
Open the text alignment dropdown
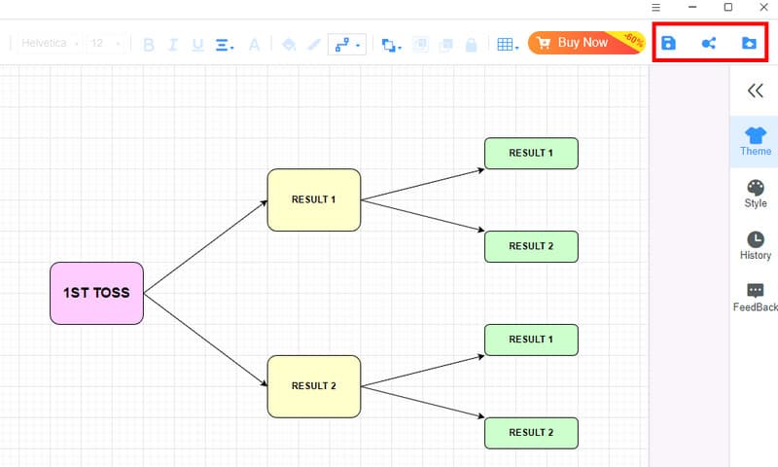[225, 45]
